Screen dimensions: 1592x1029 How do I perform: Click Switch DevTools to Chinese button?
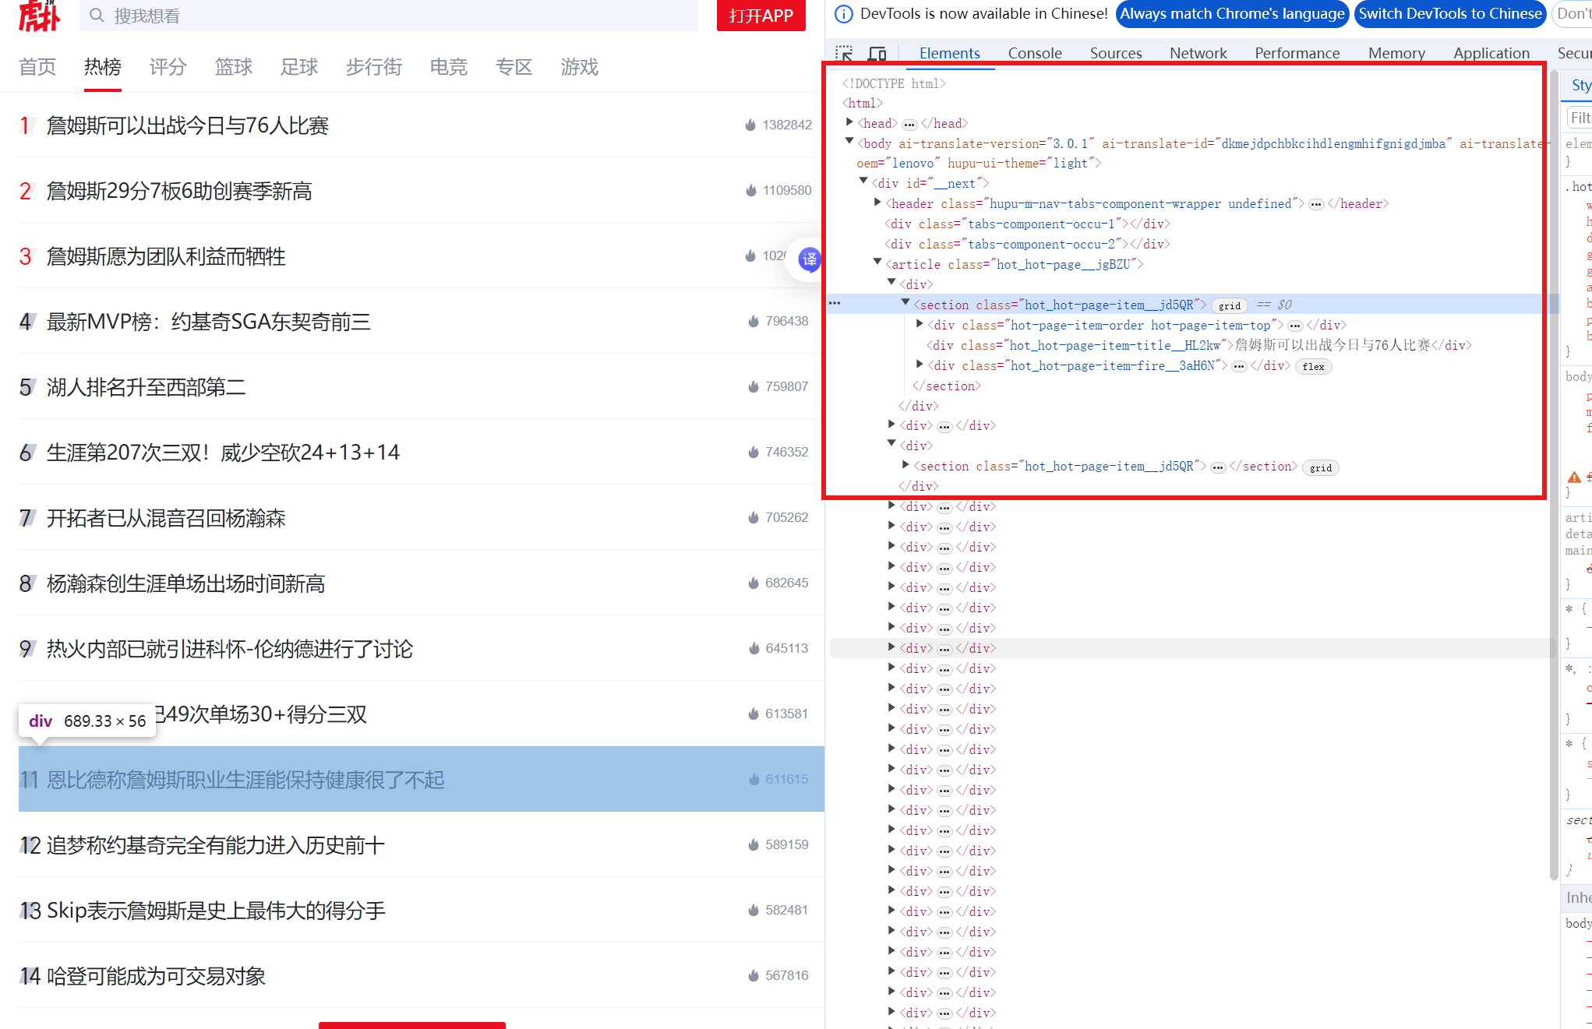[x=1449, y=14]
